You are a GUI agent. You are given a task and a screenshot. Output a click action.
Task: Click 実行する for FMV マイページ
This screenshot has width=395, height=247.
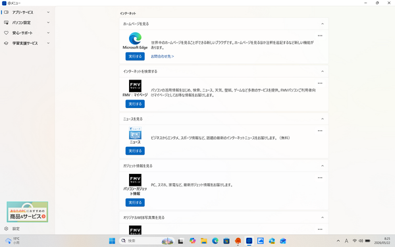click(135, 104)
